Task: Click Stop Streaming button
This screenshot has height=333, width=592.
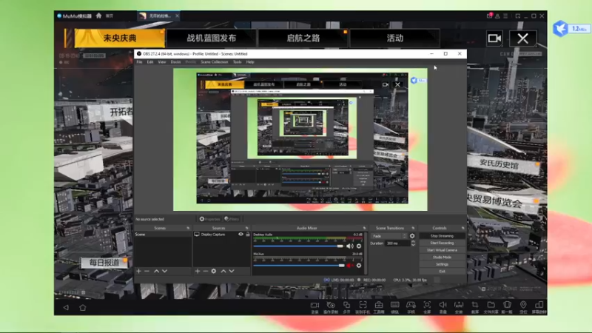Action: click(442, 236)
